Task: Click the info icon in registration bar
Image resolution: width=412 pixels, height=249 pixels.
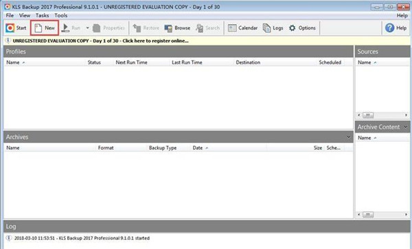Action: [8, 41]
